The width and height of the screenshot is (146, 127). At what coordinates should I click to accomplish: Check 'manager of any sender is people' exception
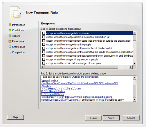[44, 59]
